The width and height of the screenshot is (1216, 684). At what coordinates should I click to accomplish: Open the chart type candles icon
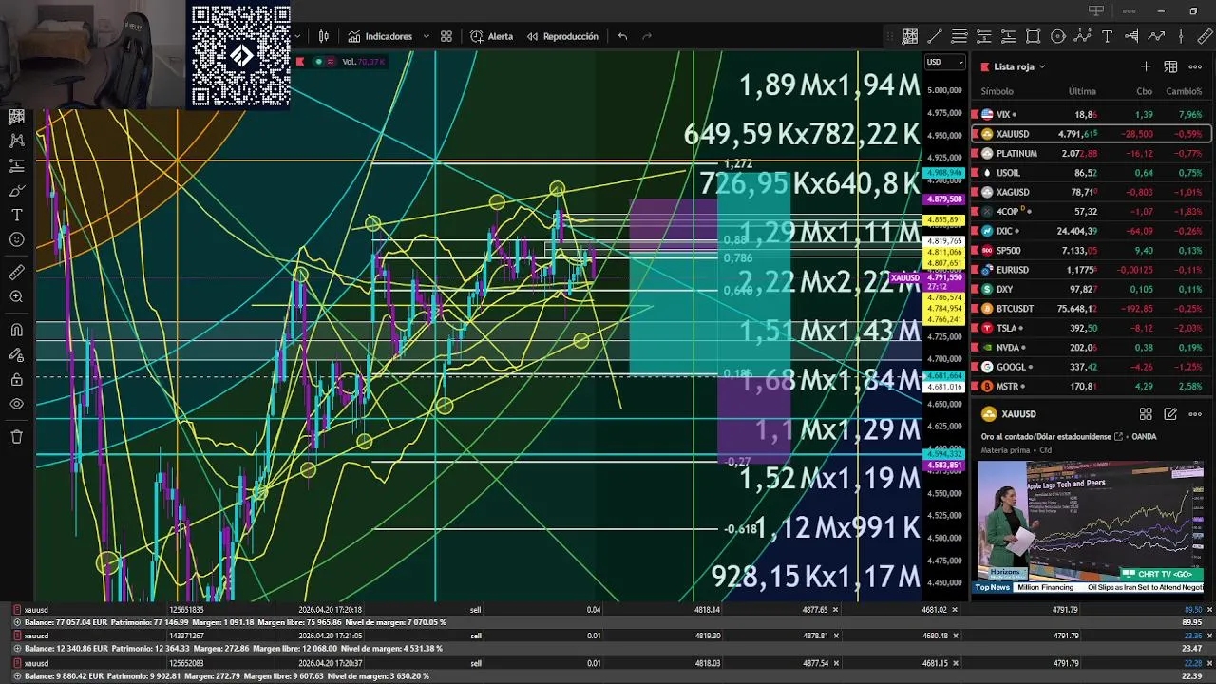click(324, 36)
